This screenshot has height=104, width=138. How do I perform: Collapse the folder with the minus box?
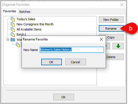click(x=8, y=39)
